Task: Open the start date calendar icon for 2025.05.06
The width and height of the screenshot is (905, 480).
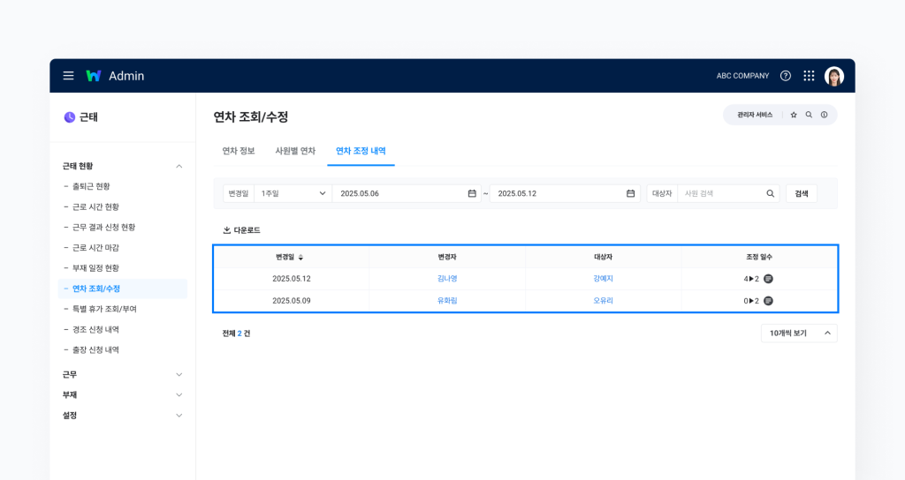Action: tap(472, 193)
